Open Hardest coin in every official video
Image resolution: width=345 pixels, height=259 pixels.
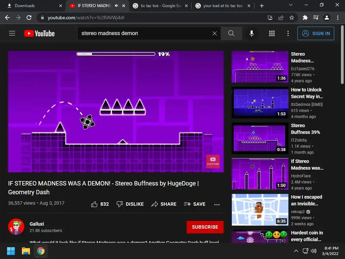coord(307,236)
